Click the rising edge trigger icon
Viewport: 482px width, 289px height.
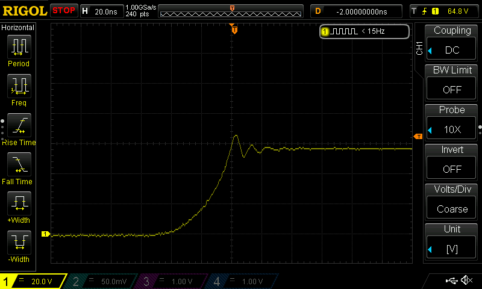click(x=425, y=11)
